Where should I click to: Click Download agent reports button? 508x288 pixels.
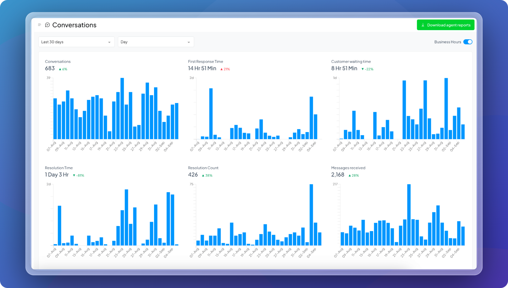[x=445, y=25]
